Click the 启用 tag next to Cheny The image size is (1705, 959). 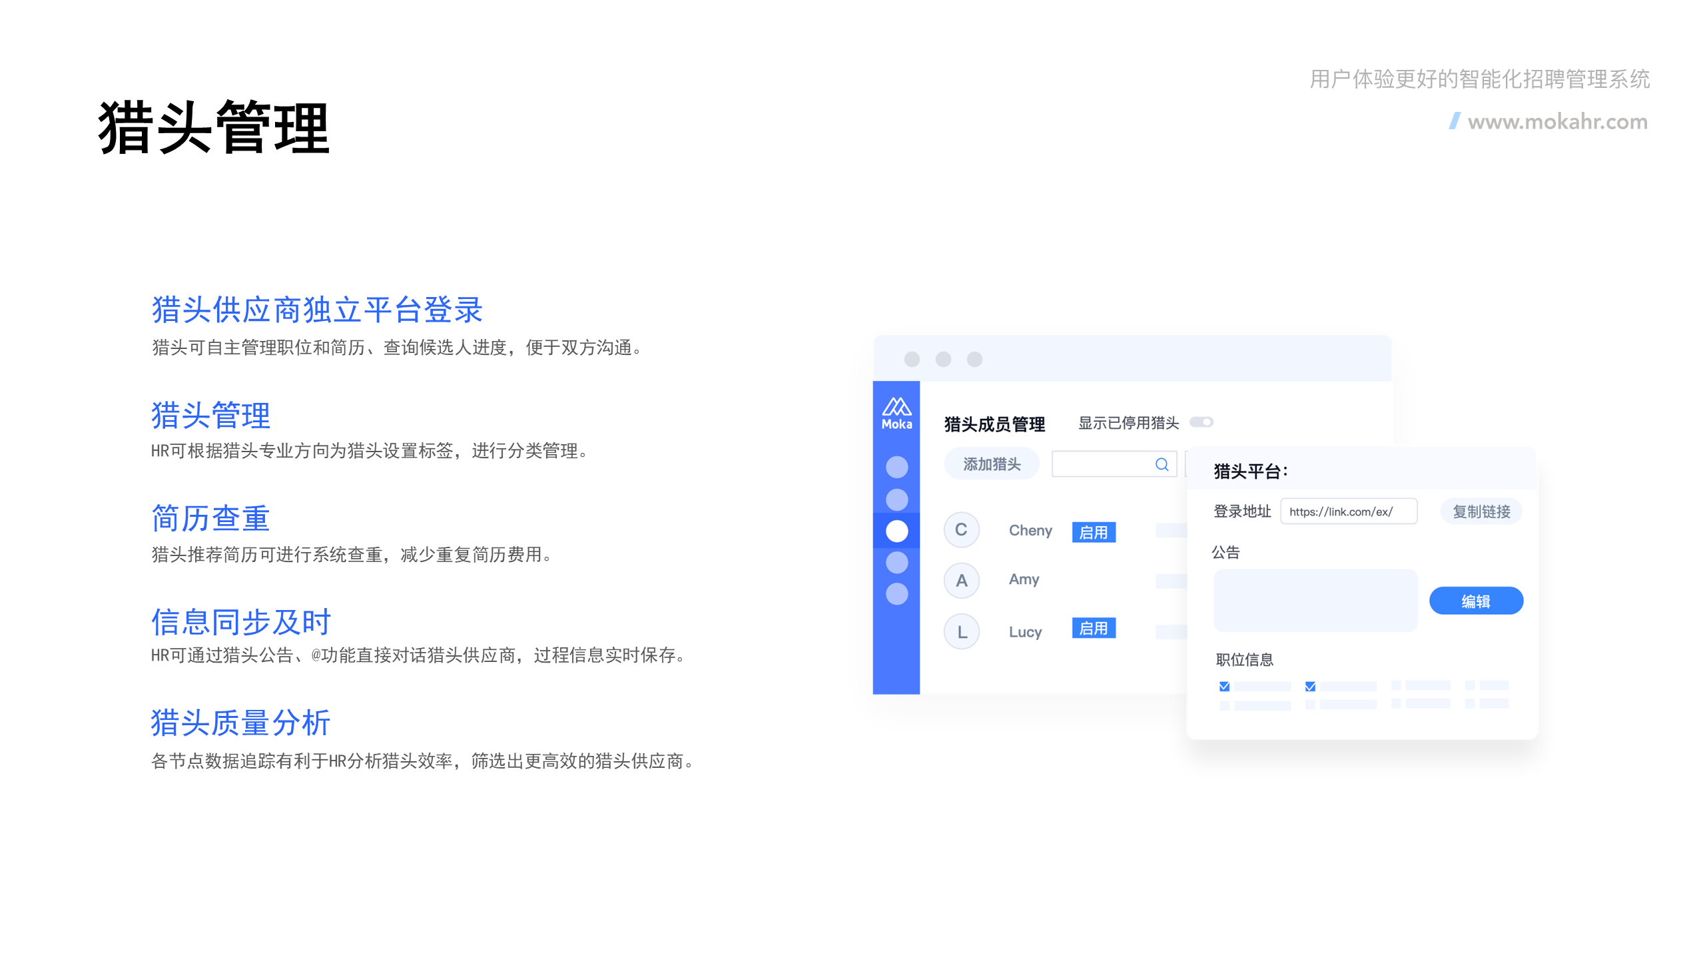1094,532
